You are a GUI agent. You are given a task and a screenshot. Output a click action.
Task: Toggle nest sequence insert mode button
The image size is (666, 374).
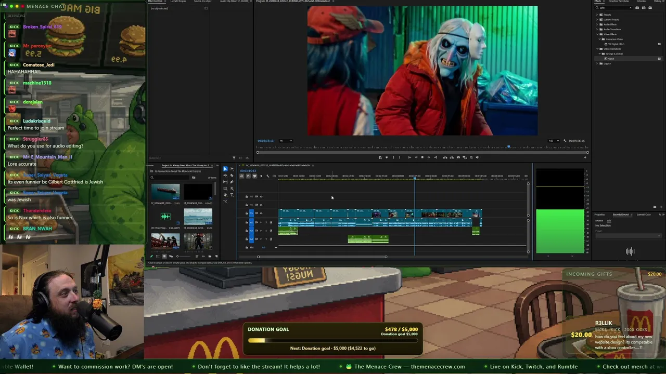click(x=242, y=176)
